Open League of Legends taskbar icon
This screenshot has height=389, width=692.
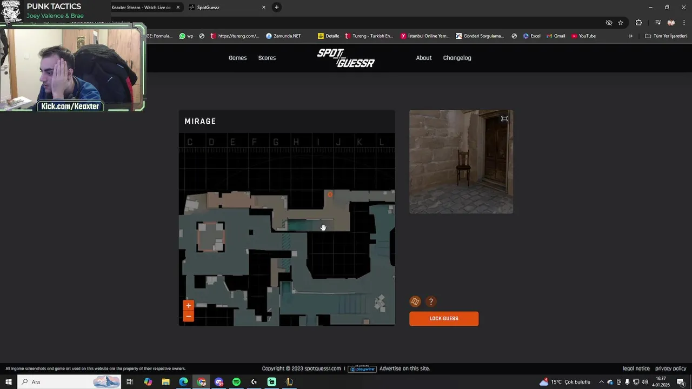tap(289, 382)
